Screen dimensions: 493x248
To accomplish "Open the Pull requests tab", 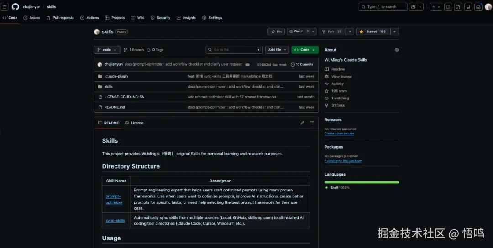I will click(60, 18).
